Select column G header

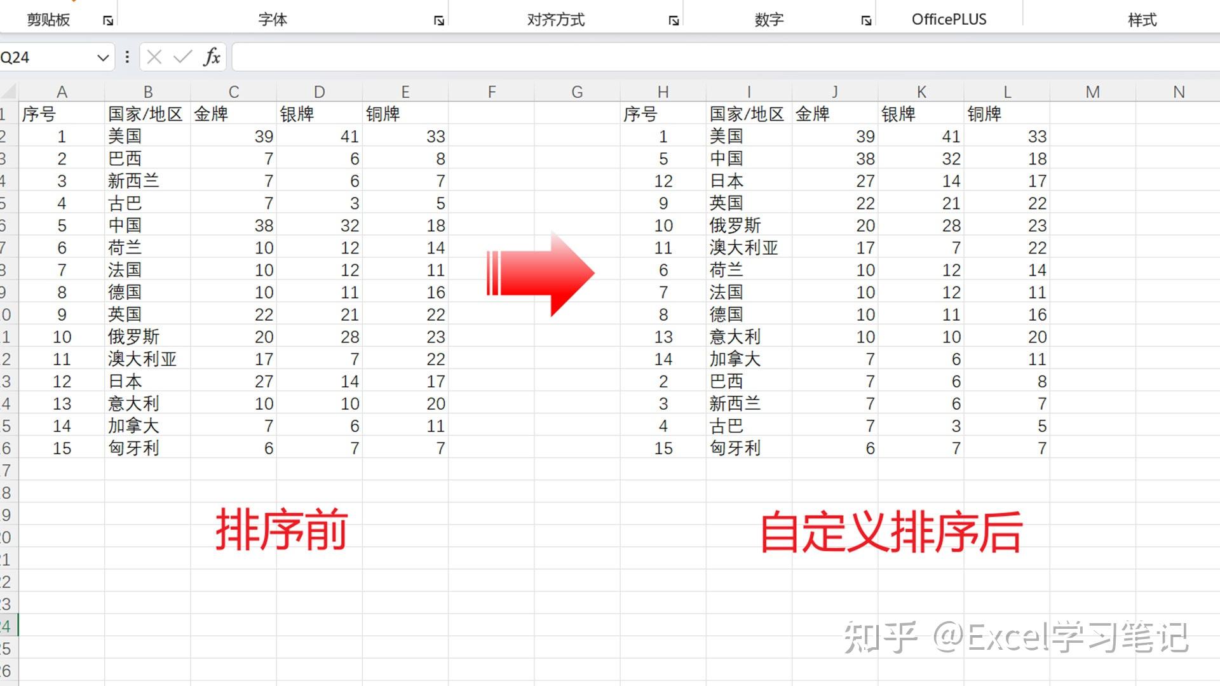(x=577, y=92)
